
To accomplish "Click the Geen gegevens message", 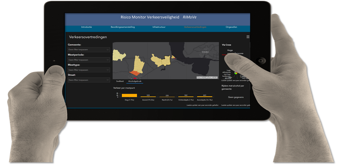I will point(236,97).
